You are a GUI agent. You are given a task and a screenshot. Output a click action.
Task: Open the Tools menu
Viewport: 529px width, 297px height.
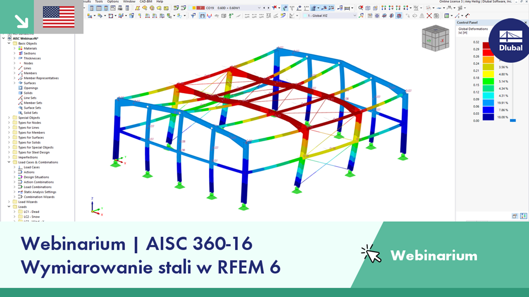click(x=99, y=2)
